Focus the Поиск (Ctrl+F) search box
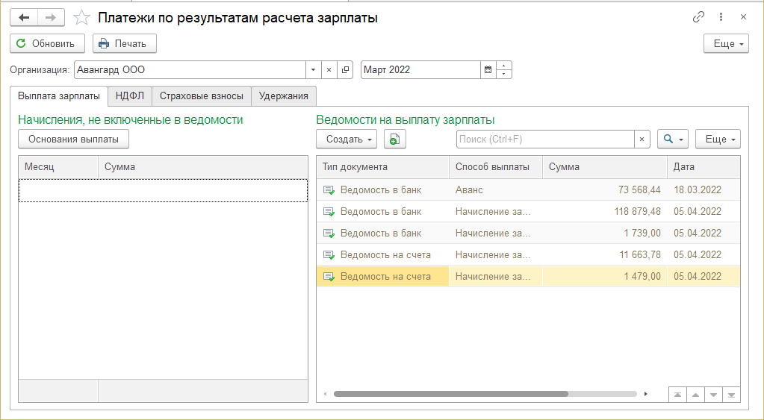 point(545,139)
